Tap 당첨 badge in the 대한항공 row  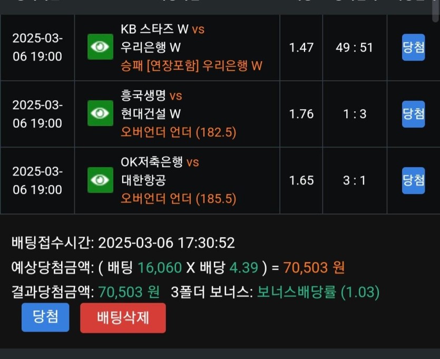click(413, 180)
